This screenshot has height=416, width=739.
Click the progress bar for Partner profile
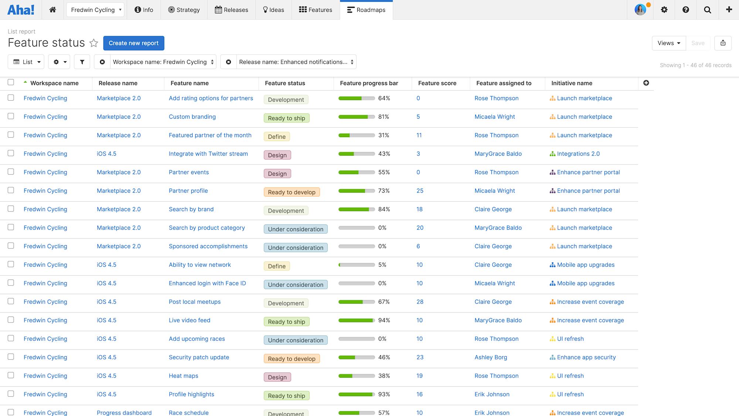tap(356, 191)
